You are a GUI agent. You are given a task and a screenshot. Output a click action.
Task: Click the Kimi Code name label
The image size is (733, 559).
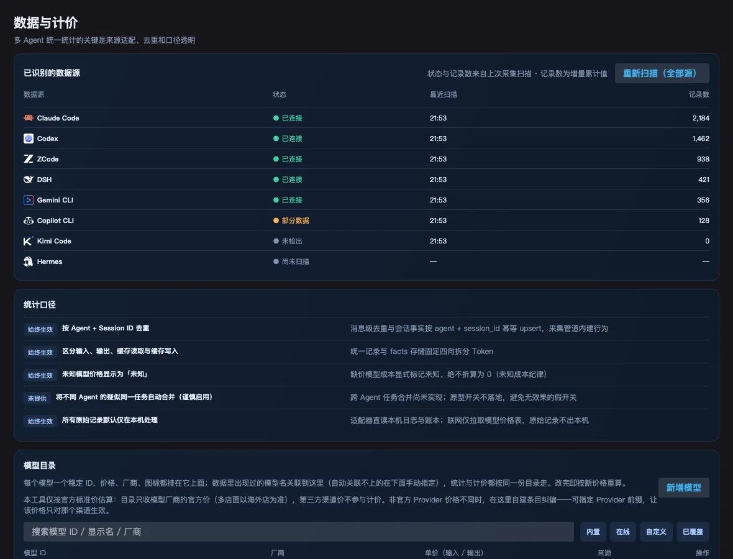pos(54,241)
